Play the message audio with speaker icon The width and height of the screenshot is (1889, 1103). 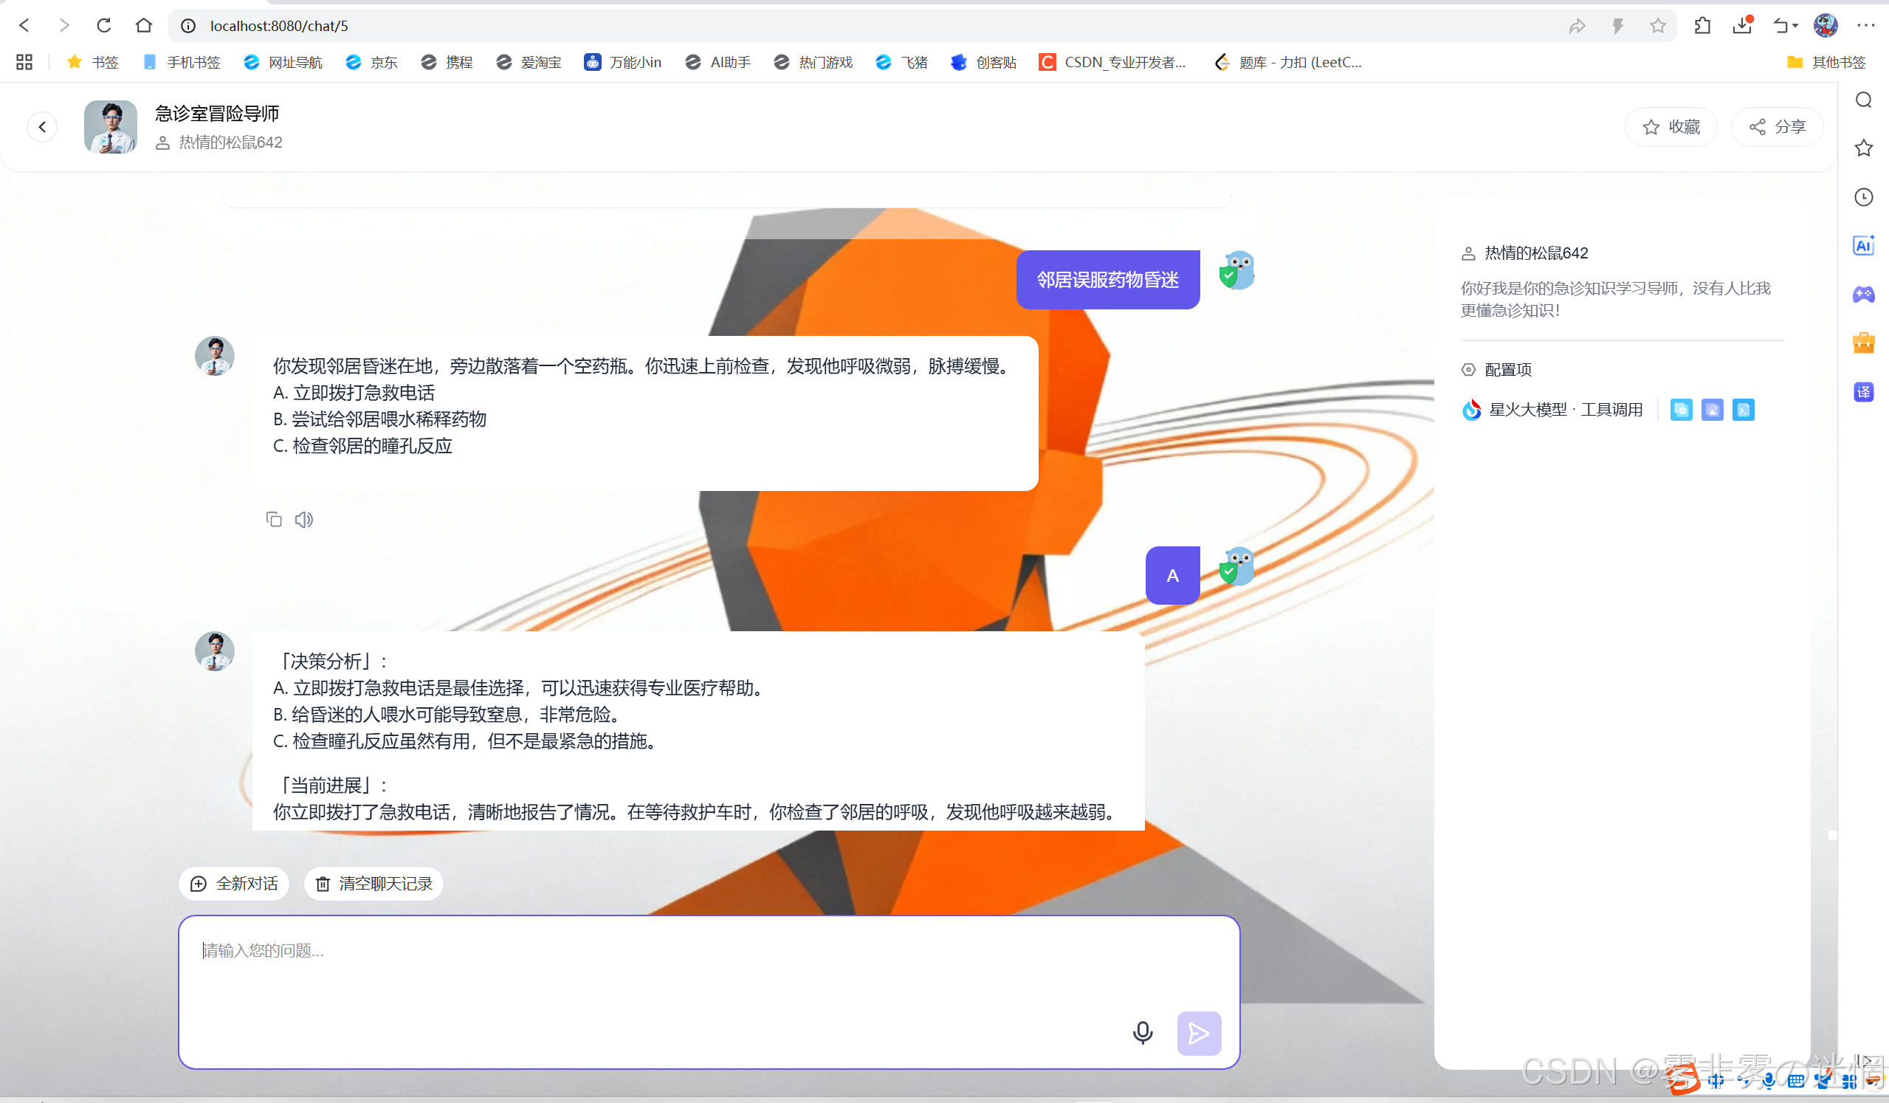point(303,520)
